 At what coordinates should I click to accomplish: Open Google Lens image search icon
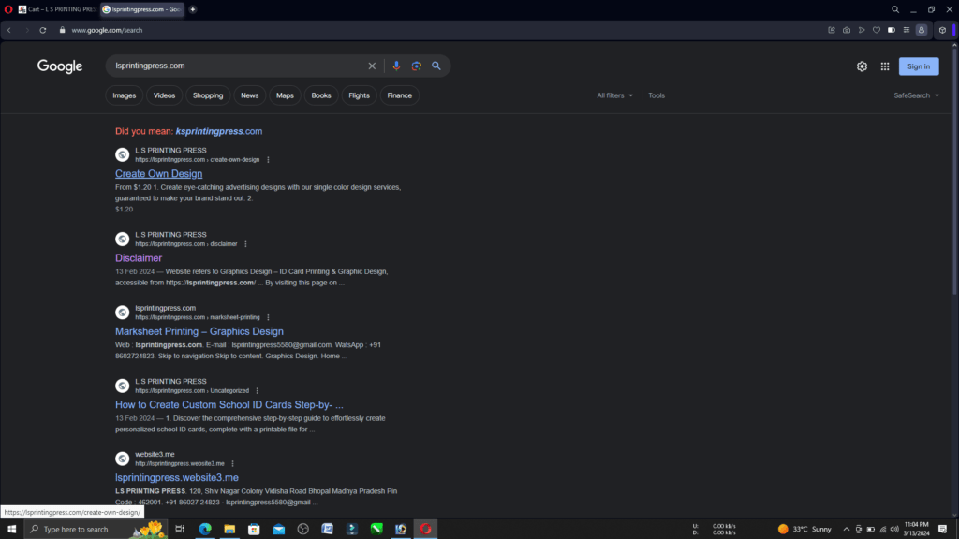coord(417,66)
